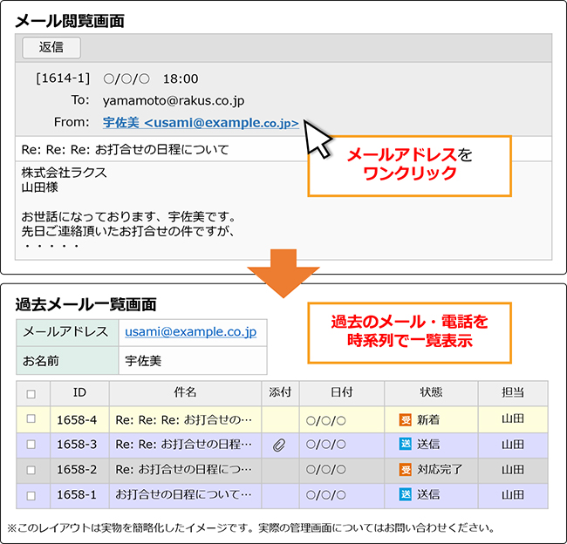Check the box for mail 1658-3
Viewport: 567px width, 544px height.
(x=31, y=445)
